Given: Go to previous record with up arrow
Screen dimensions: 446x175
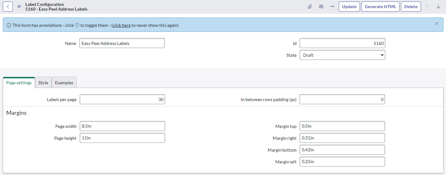Looking at the screenshot, I should click(427, 7).
